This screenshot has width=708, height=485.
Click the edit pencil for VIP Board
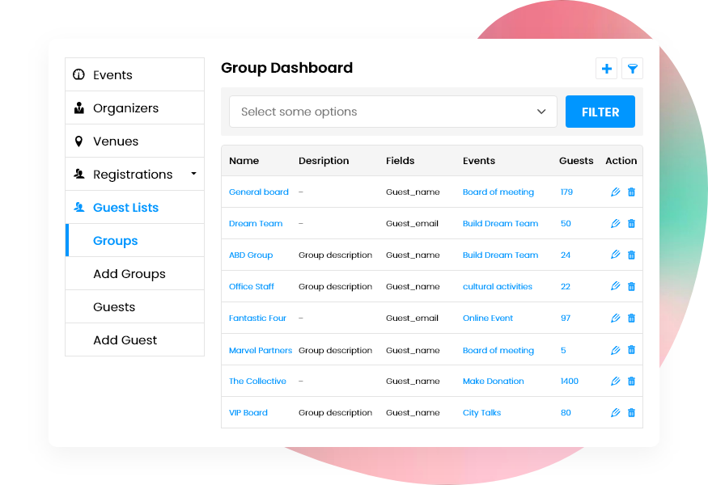615,412
